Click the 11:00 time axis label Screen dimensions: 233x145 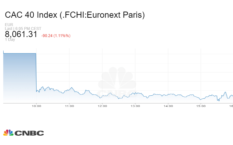69,106
